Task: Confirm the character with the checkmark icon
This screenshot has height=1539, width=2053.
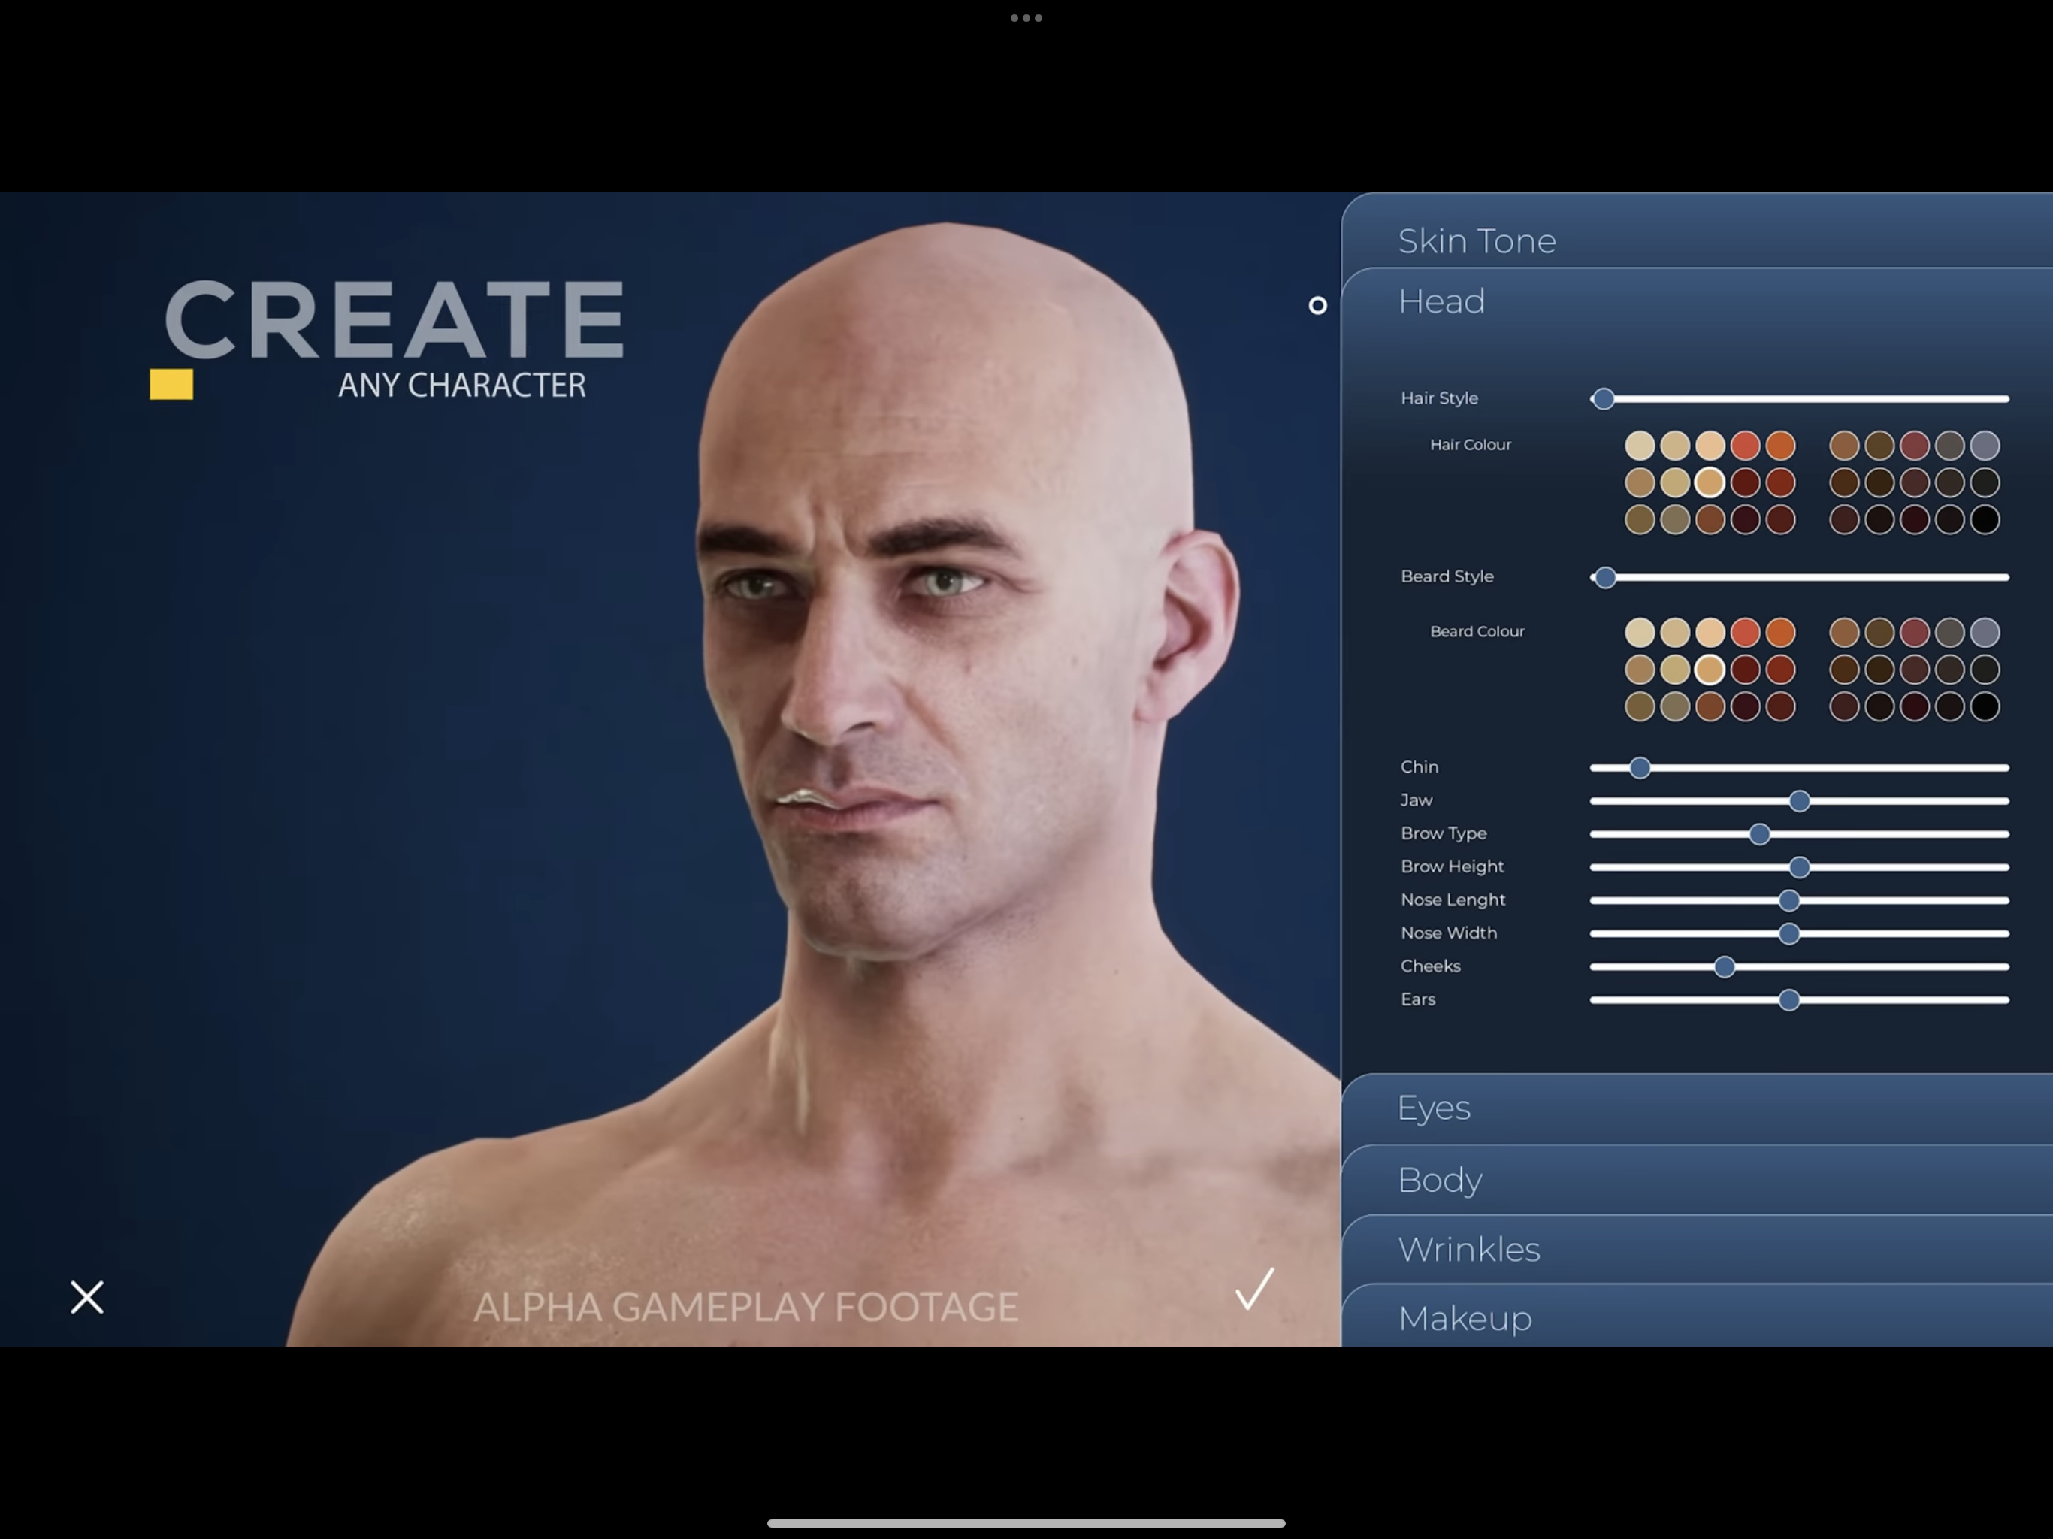Action: click(x=1255, y=1288)
